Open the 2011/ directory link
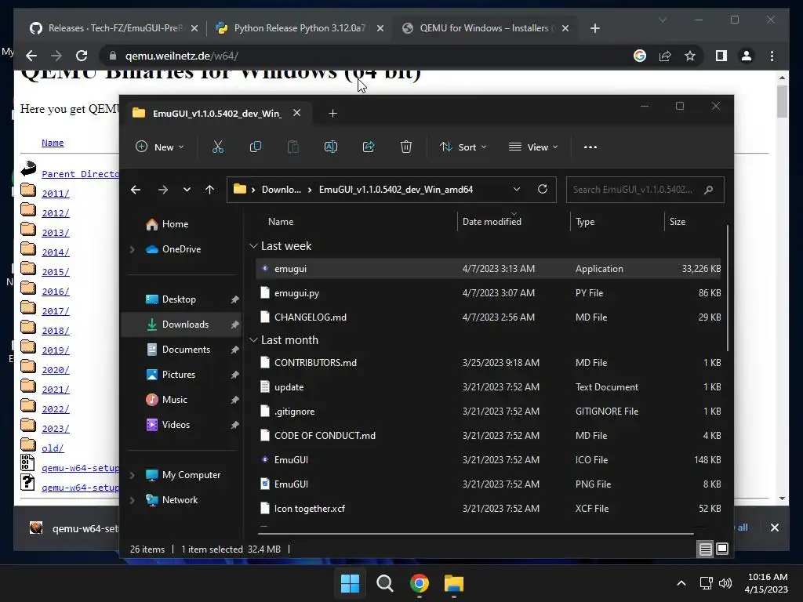Viewport: 803px width, 602px height. pos(56,194)
